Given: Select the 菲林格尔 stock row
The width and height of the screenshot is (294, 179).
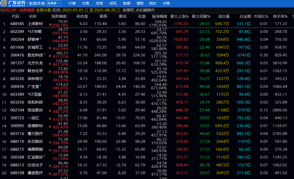Looking at the screenshot, I should (147, 79).
